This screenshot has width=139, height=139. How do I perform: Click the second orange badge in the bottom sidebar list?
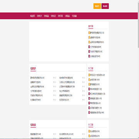[89, 136]
